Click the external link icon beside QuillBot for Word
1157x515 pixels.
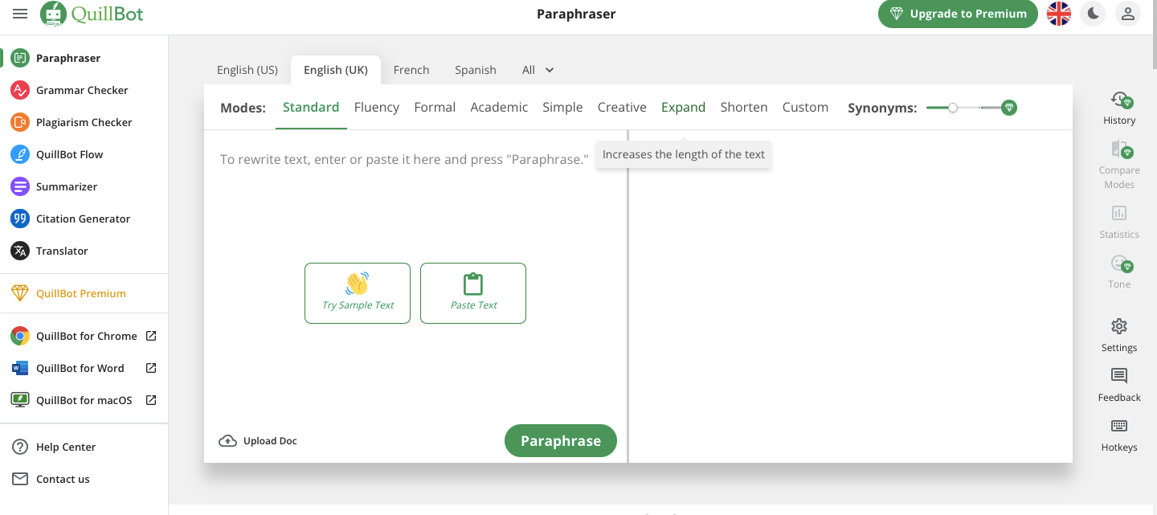151,368
